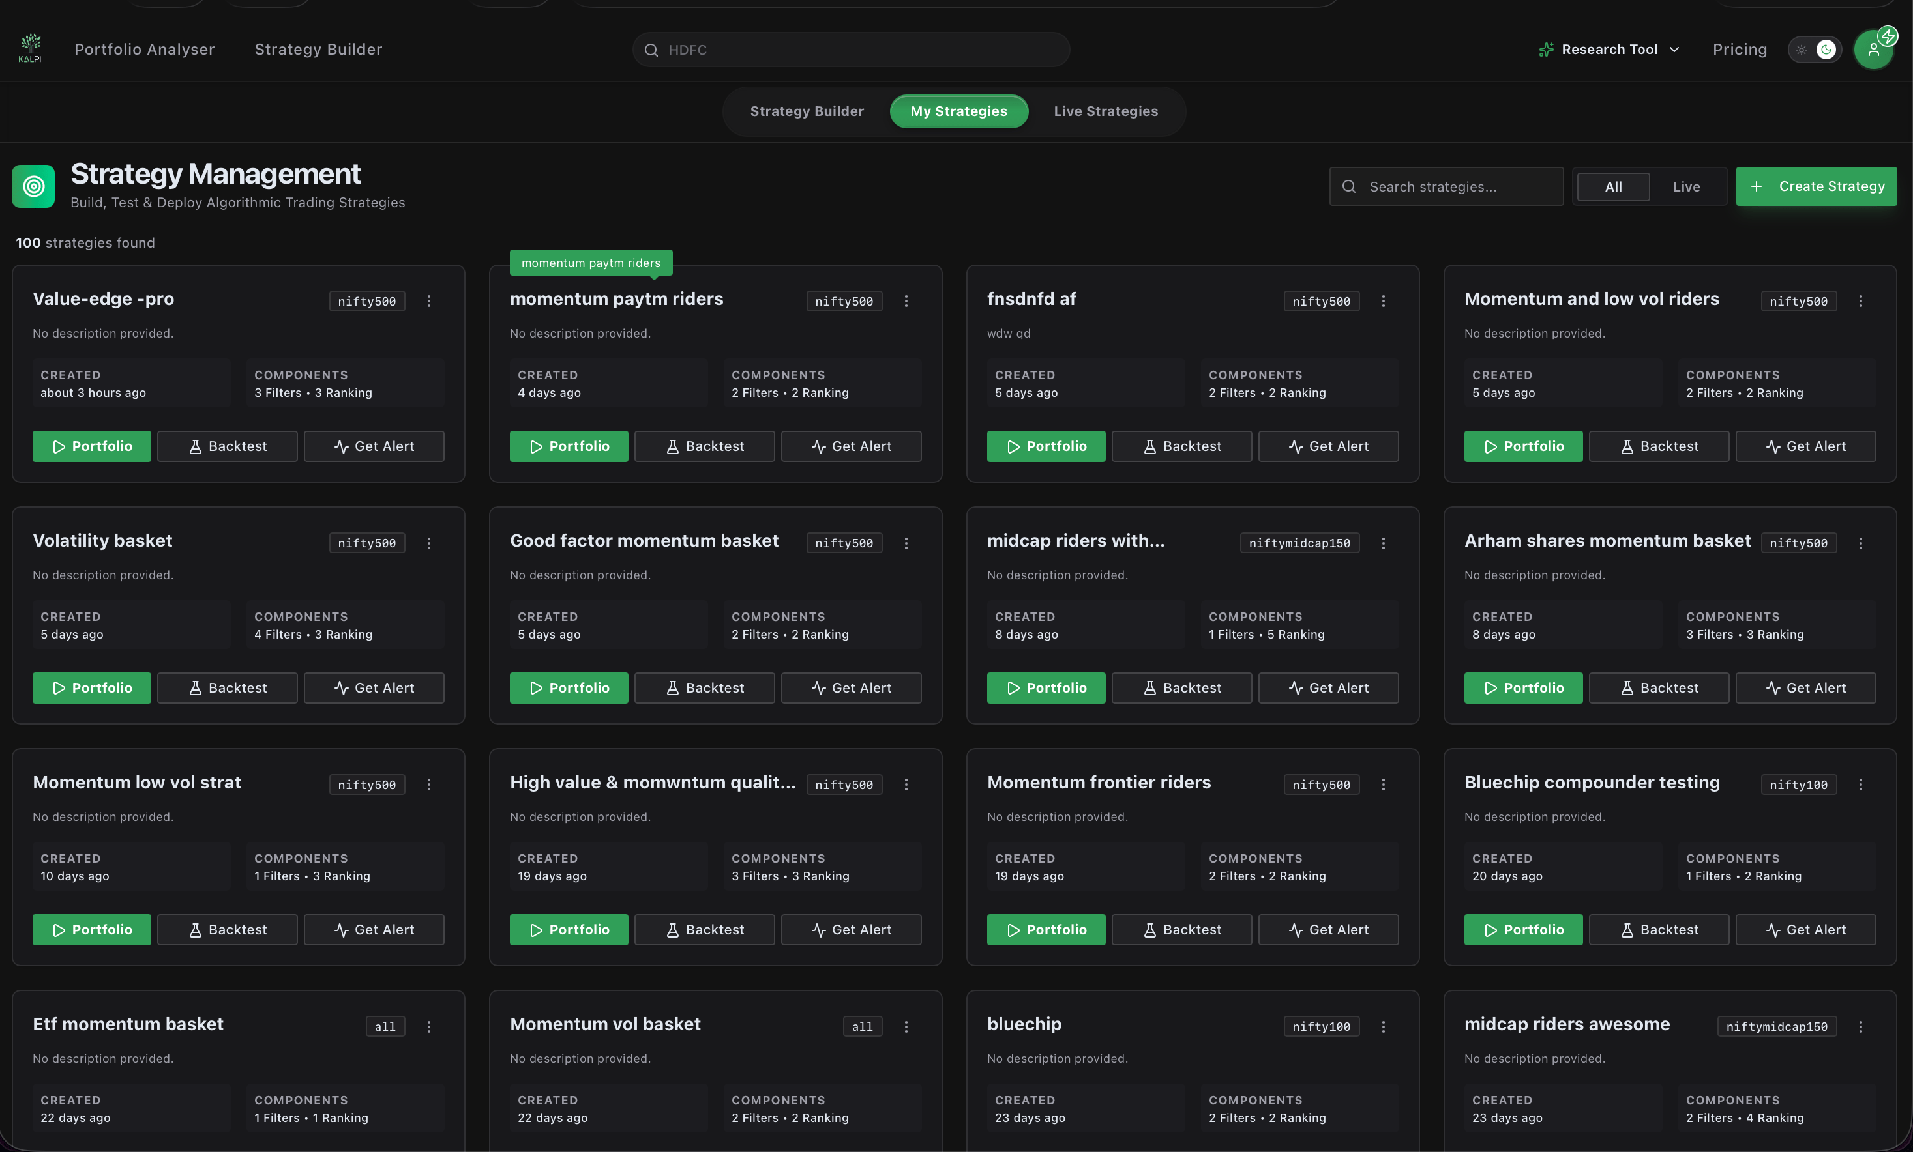
Task: Open more options for Momentum low vol strat
Action: (428, 785)
